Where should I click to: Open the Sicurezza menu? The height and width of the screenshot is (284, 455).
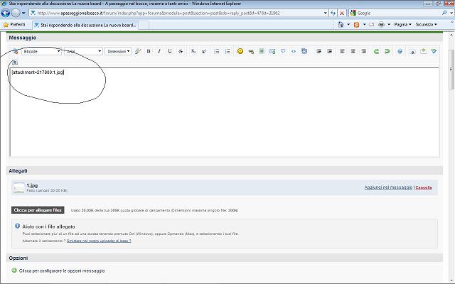pyautogui.click(x=427, y=24)
